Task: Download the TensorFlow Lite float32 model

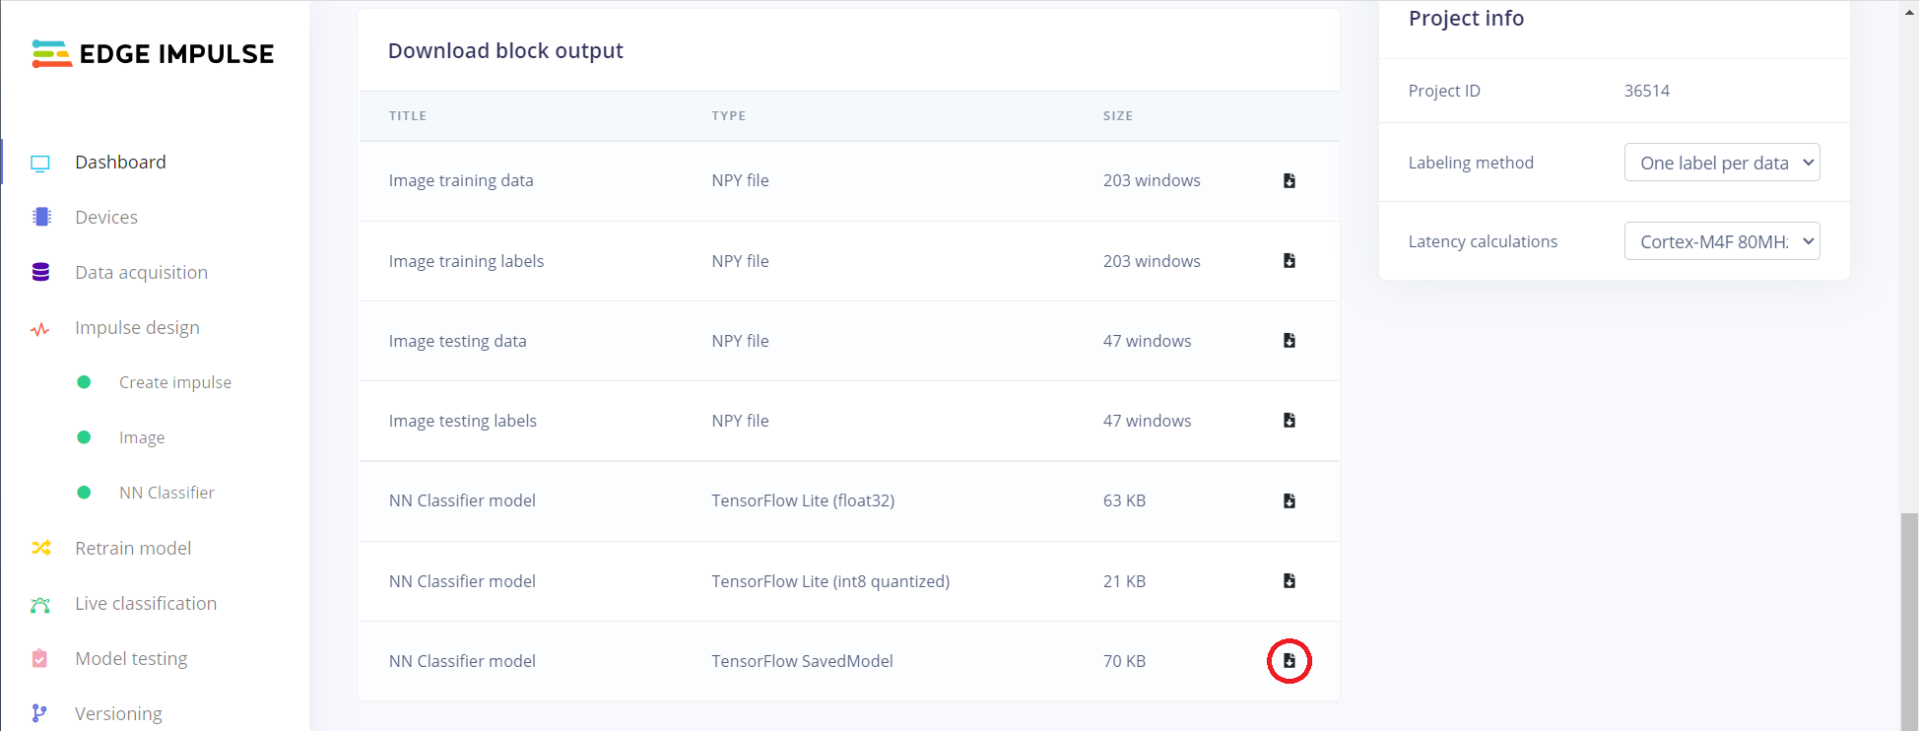Action: [x=1289, y=500]
